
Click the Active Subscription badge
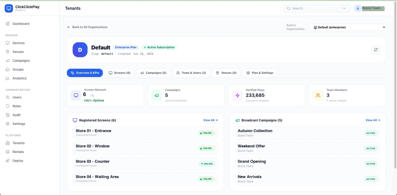(159, 47)
